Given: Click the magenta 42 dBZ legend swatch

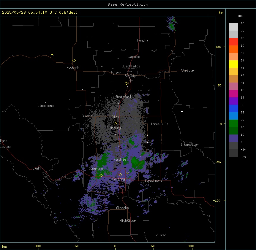Looking at the screenshot, I should 233,94.
